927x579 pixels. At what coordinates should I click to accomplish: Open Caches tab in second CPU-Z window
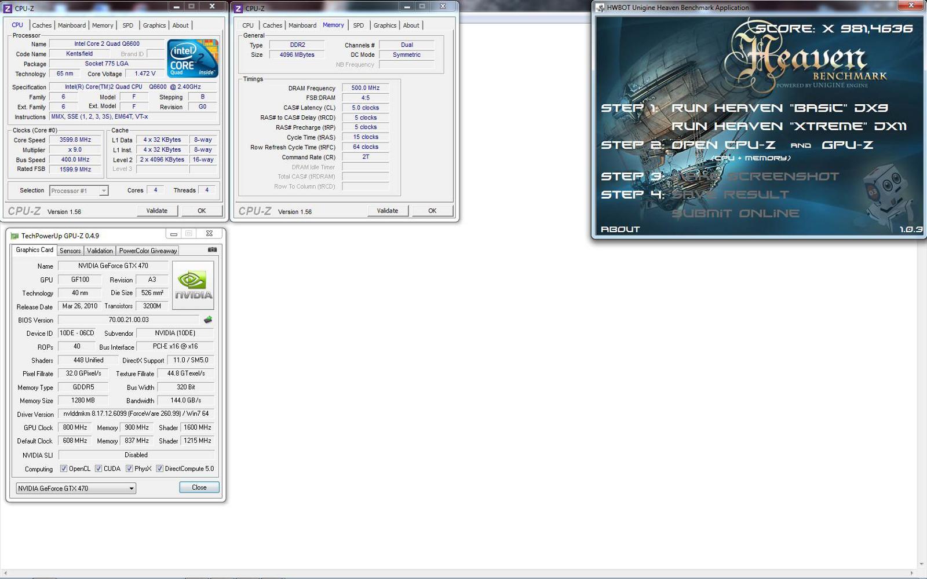272,25
